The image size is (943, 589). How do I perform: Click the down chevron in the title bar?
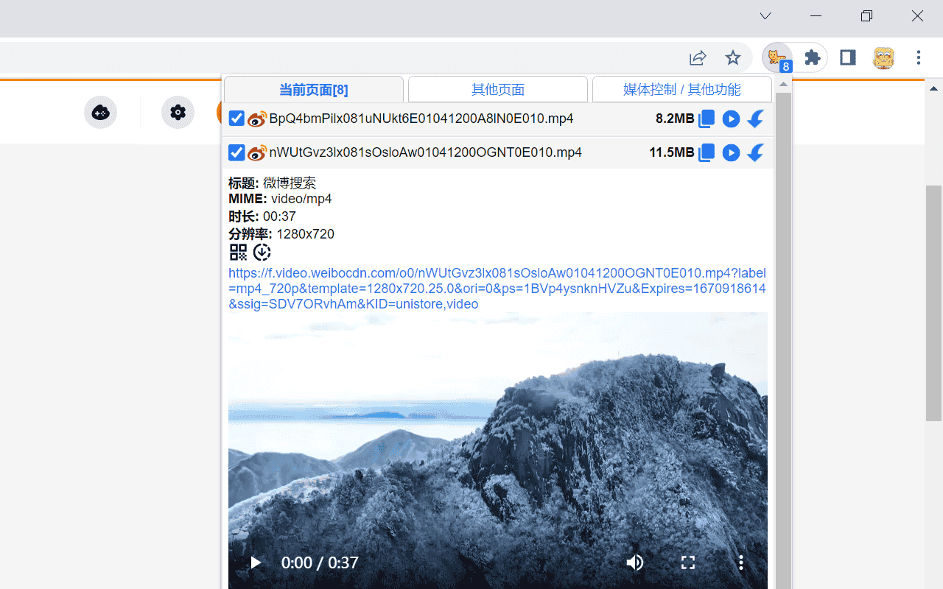(765, 15)
